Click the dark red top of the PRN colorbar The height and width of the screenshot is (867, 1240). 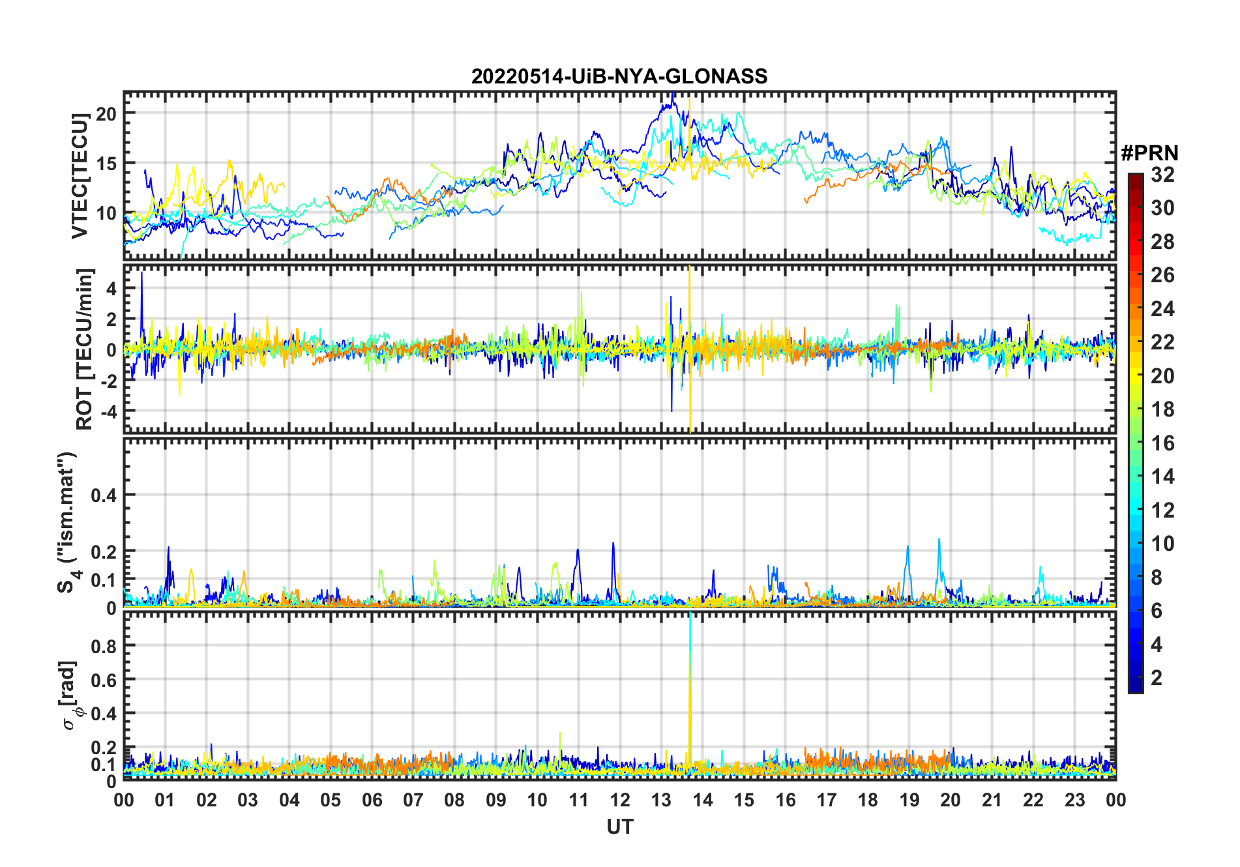[1135, 179]
